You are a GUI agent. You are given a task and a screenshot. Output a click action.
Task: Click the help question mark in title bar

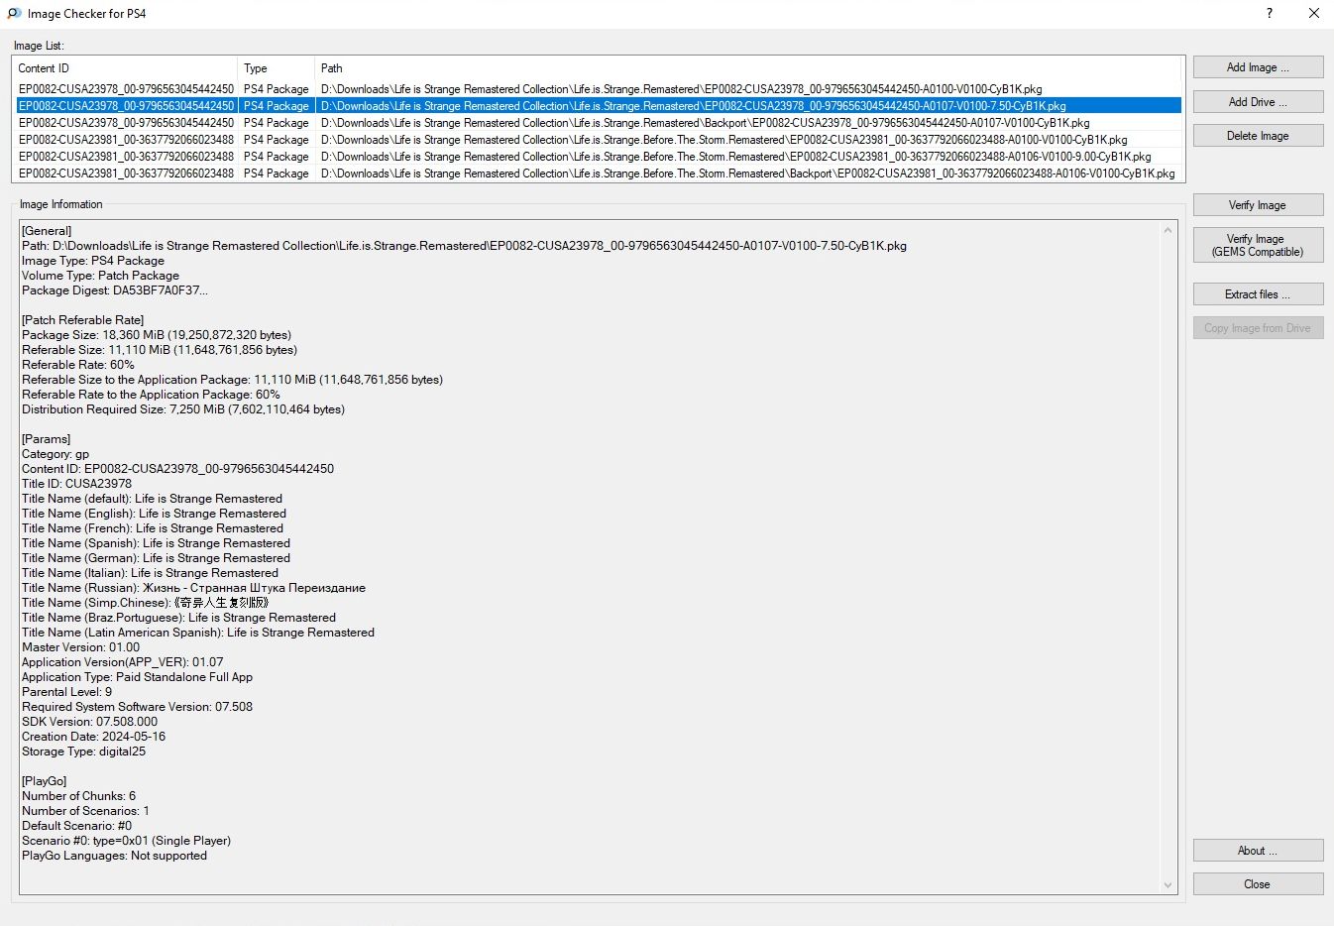coord(1270,14)
